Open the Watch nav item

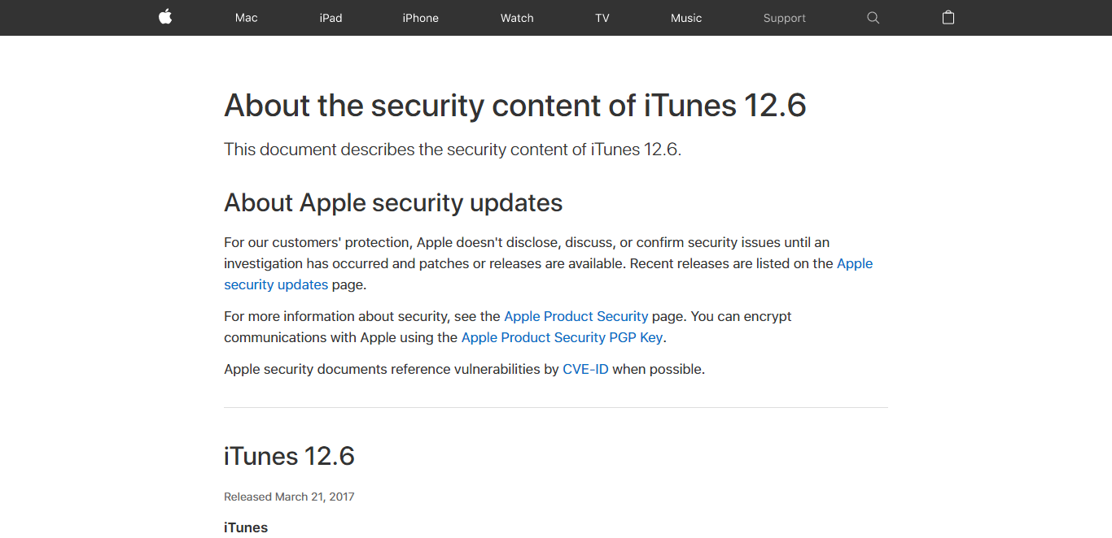517,18
